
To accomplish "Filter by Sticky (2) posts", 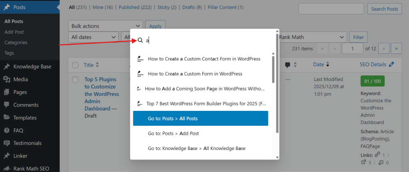I will click(x=167, y=7).
